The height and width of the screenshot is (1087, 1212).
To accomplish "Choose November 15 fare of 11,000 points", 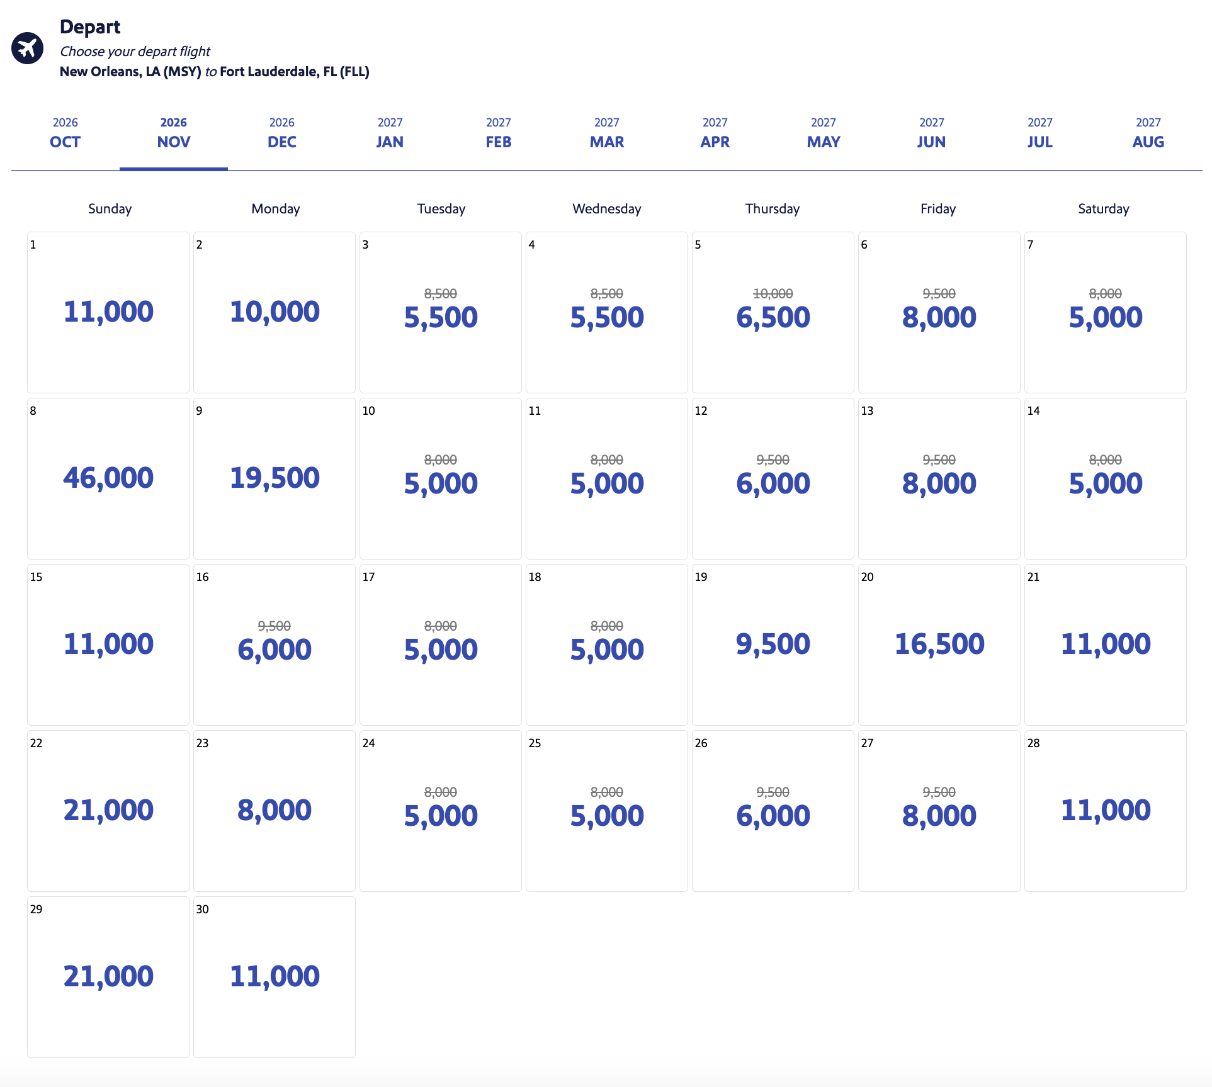I will pyautogui.click(x=108, y=645).
